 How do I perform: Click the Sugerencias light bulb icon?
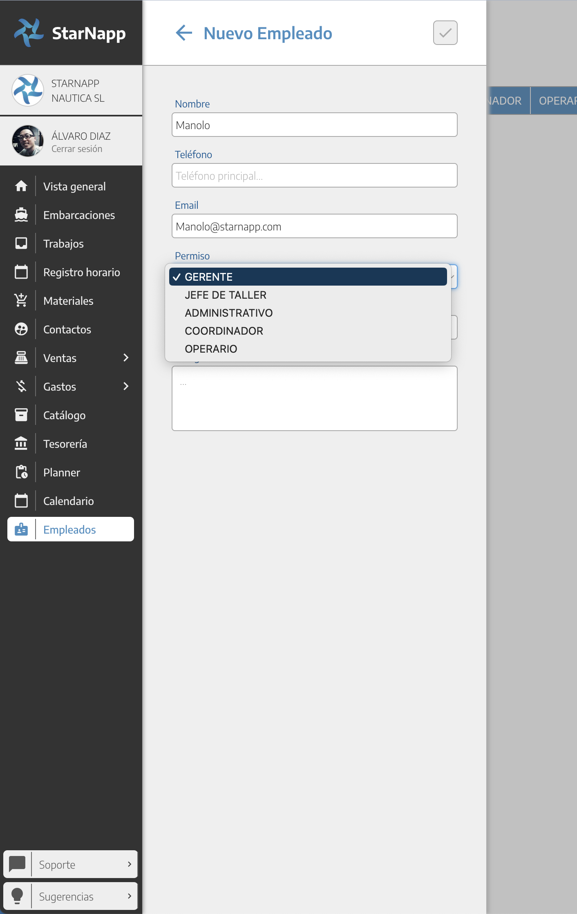click(x=18, y=896)
